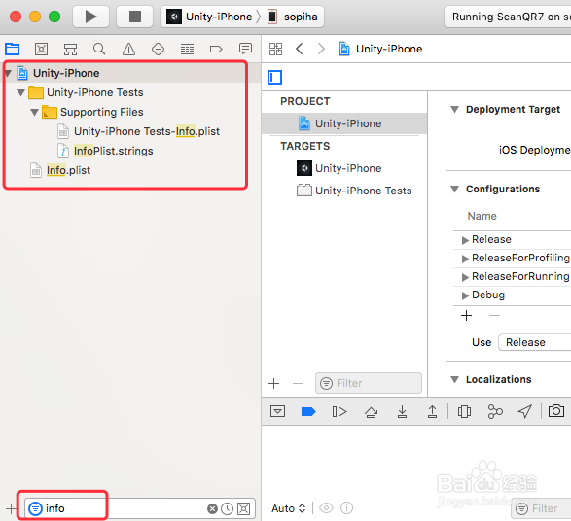The width and height of the screenshot is (571, 521).
Task: Show the Issue navigator
Action: click(x=128, y=49)
